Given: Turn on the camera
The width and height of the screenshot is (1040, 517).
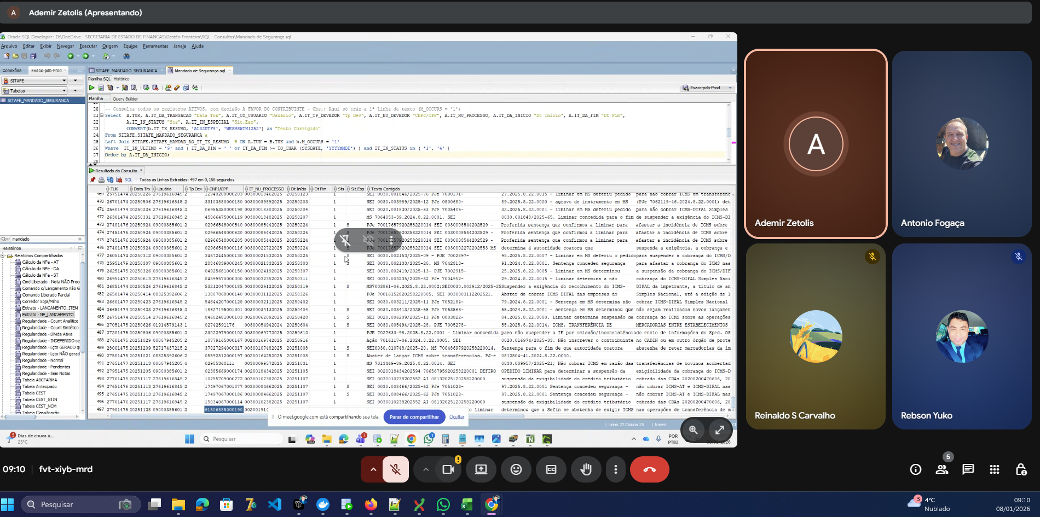Looking at the screenshot, I should point(448,469).
